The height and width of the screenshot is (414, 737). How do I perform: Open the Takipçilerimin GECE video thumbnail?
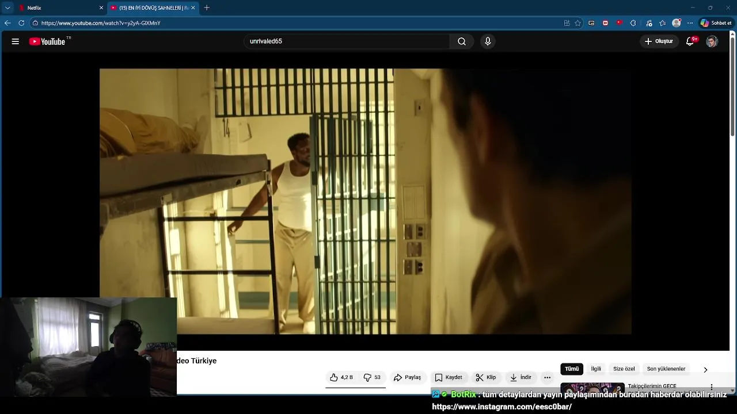592,388
